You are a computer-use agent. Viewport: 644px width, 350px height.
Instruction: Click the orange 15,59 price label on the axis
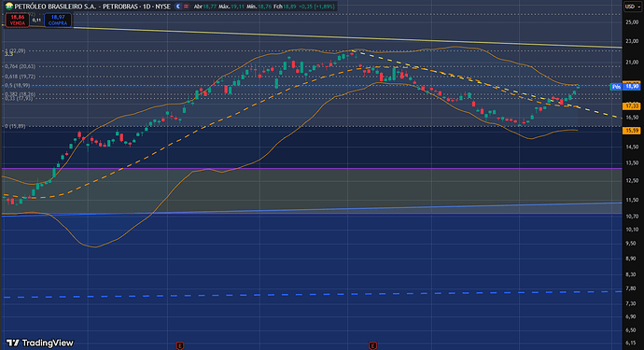(632, 131)
